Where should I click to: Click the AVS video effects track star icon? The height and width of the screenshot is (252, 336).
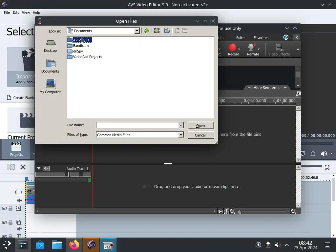coord(19,208)
